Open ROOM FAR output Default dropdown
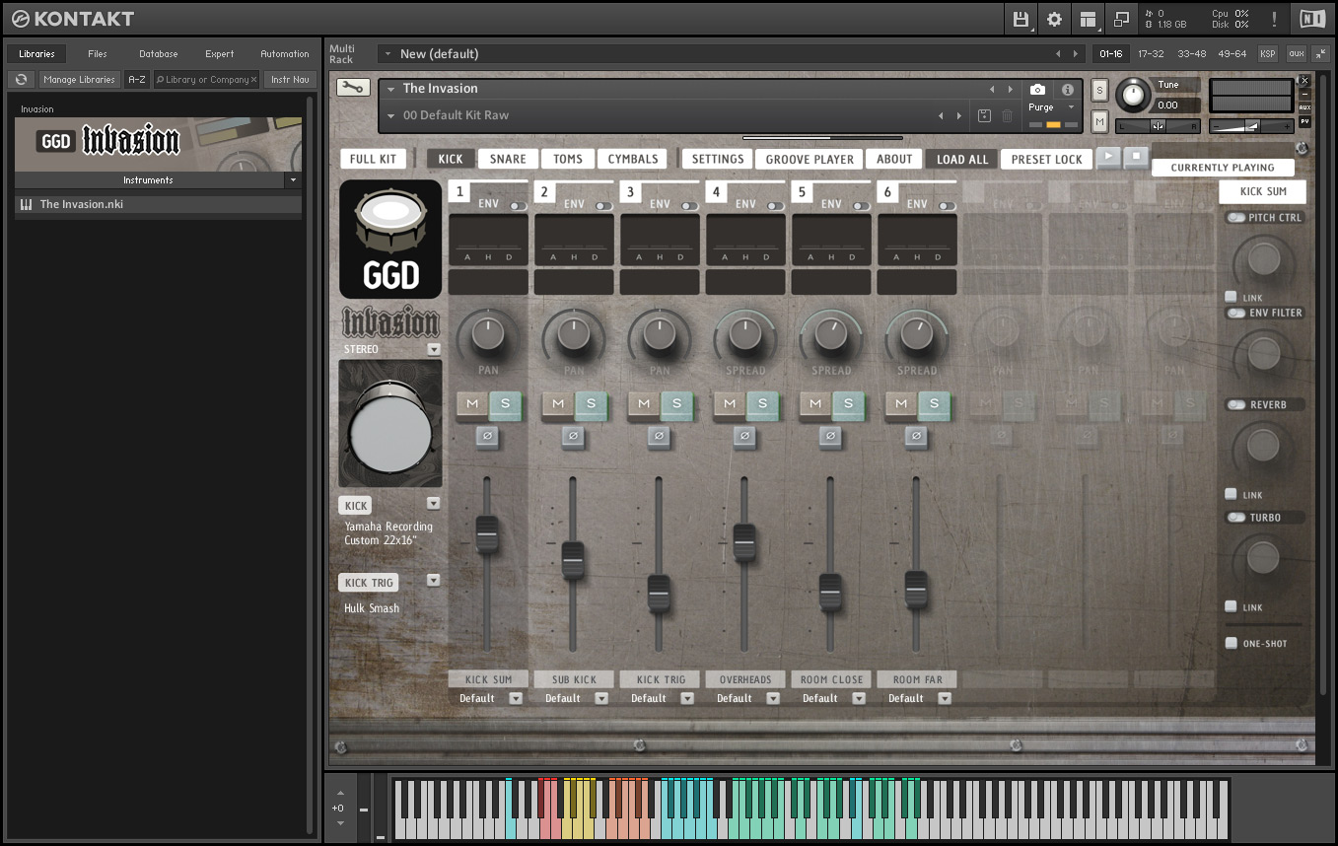This screenshot has width=1338, height=846. 945,698
